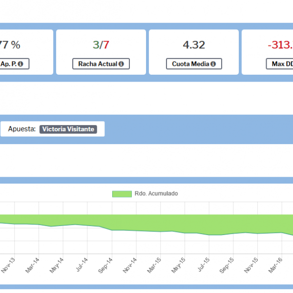This screenshot has height=293, width=293.
Task: Click the Ap. P. label button
Action: (x=14, y=63)
